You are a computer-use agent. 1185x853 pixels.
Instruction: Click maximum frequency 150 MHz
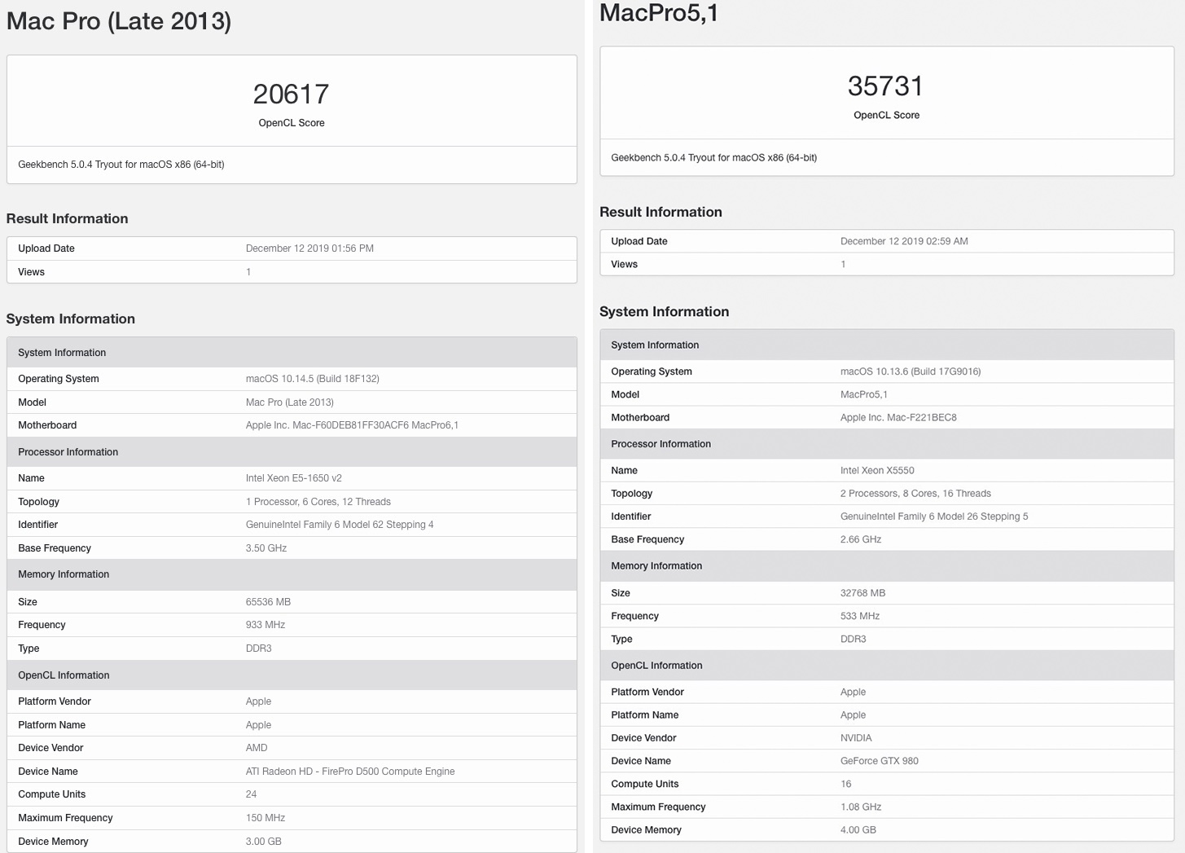[266, 818]
